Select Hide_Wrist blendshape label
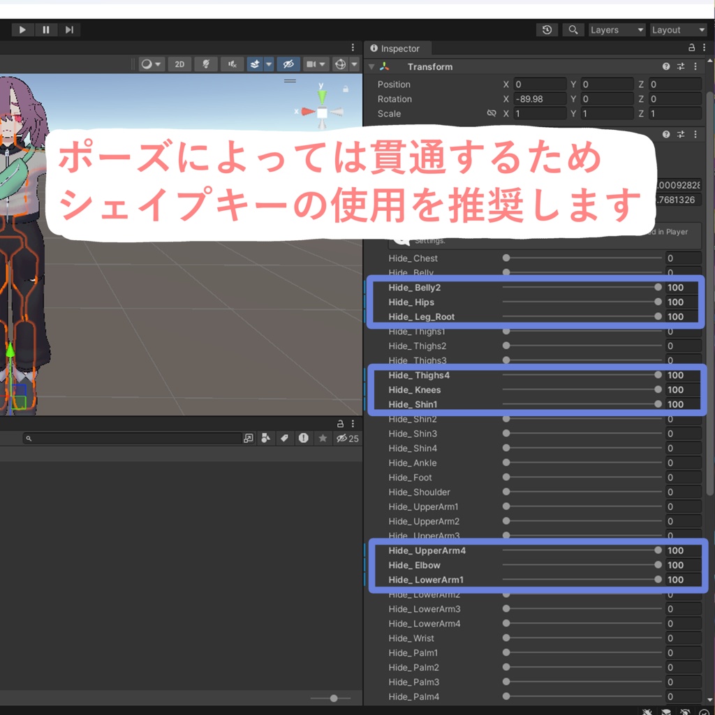715x715 pixels. tap(411, 638)
